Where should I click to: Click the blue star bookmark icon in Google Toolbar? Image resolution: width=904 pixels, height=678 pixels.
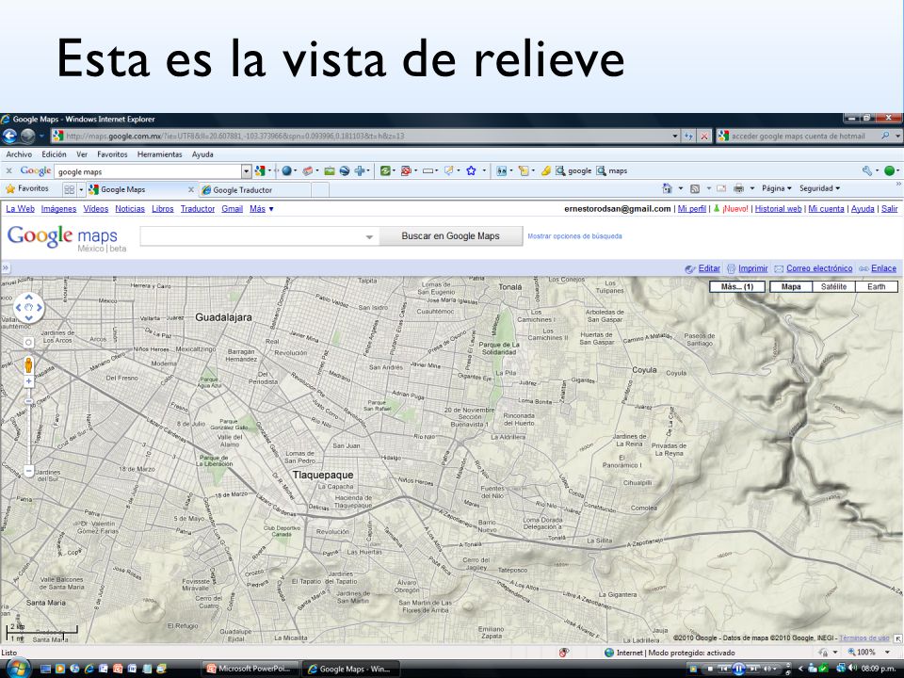click(x=471, y=170)
